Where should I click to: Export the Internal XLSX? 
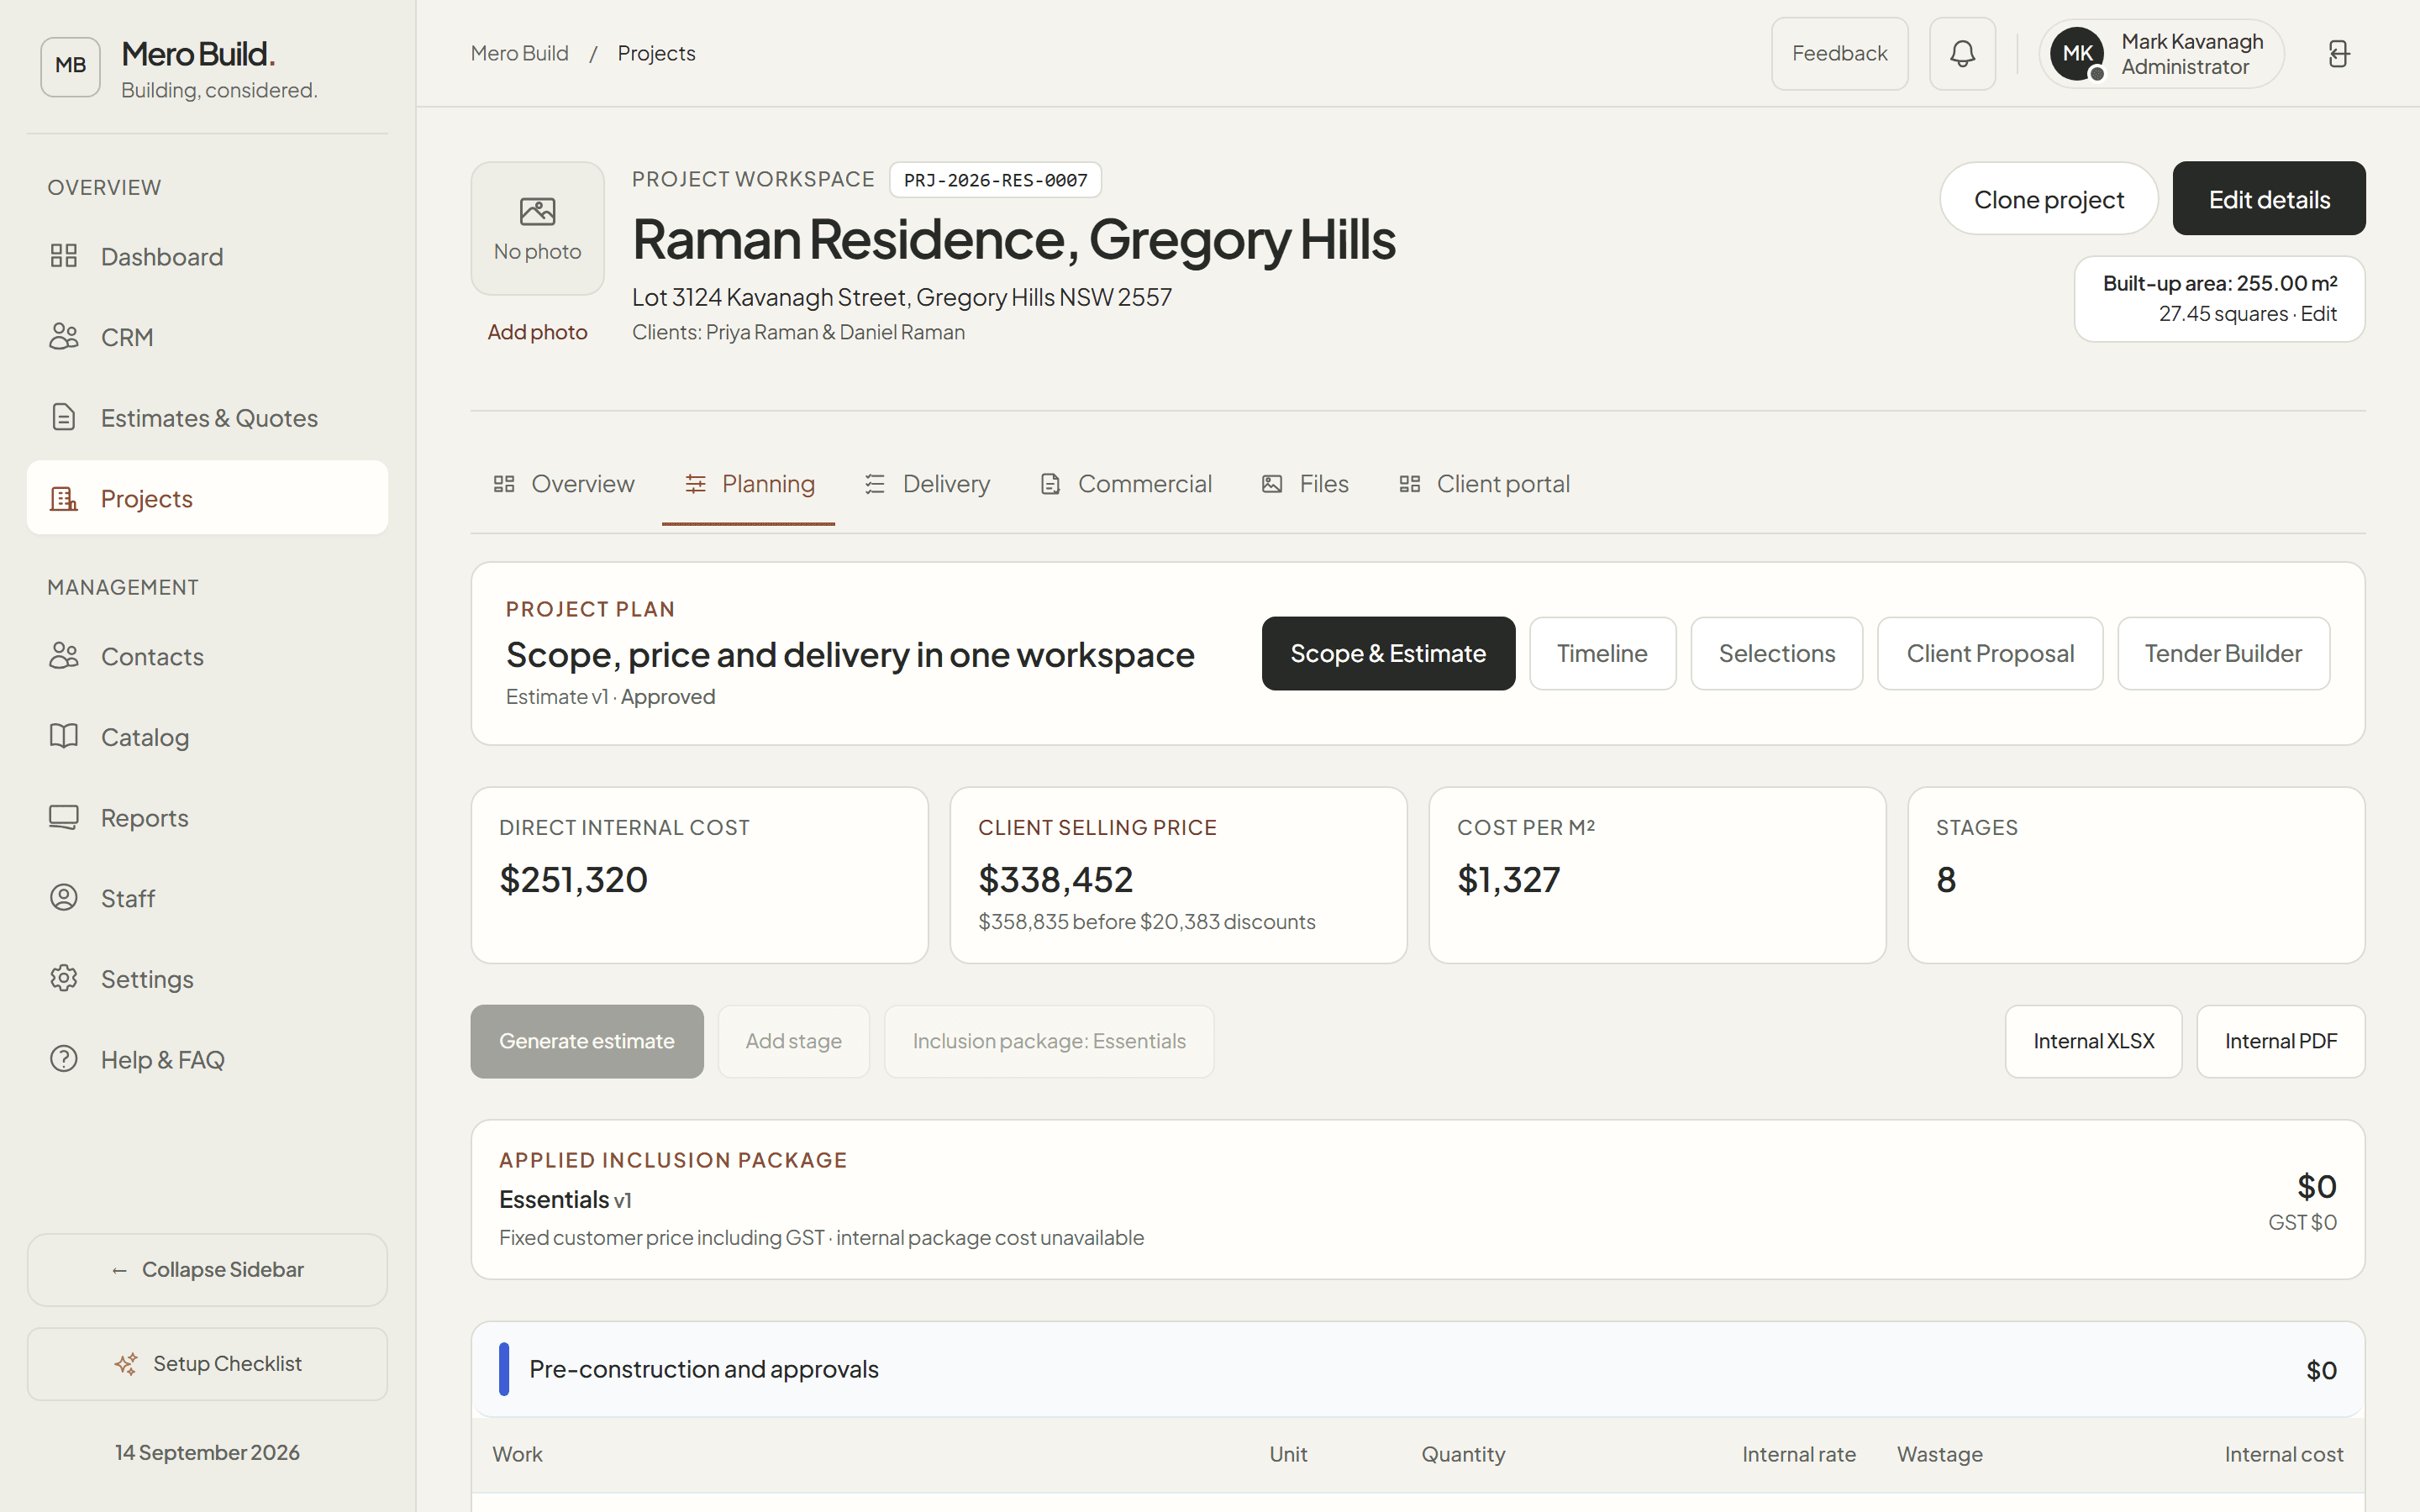click(2093, 1041)
